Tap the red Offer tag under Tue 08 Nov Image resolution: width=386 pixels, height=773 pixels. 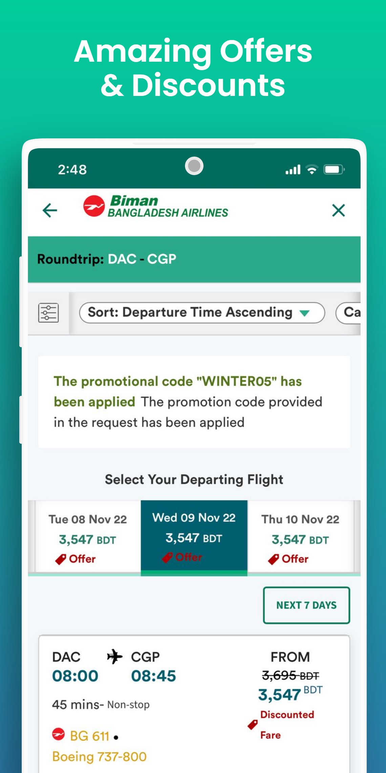click(76, 559)
